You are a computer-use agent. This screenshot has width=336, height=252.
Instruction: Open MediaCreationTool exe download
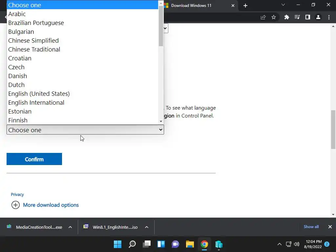pos(34,227)
